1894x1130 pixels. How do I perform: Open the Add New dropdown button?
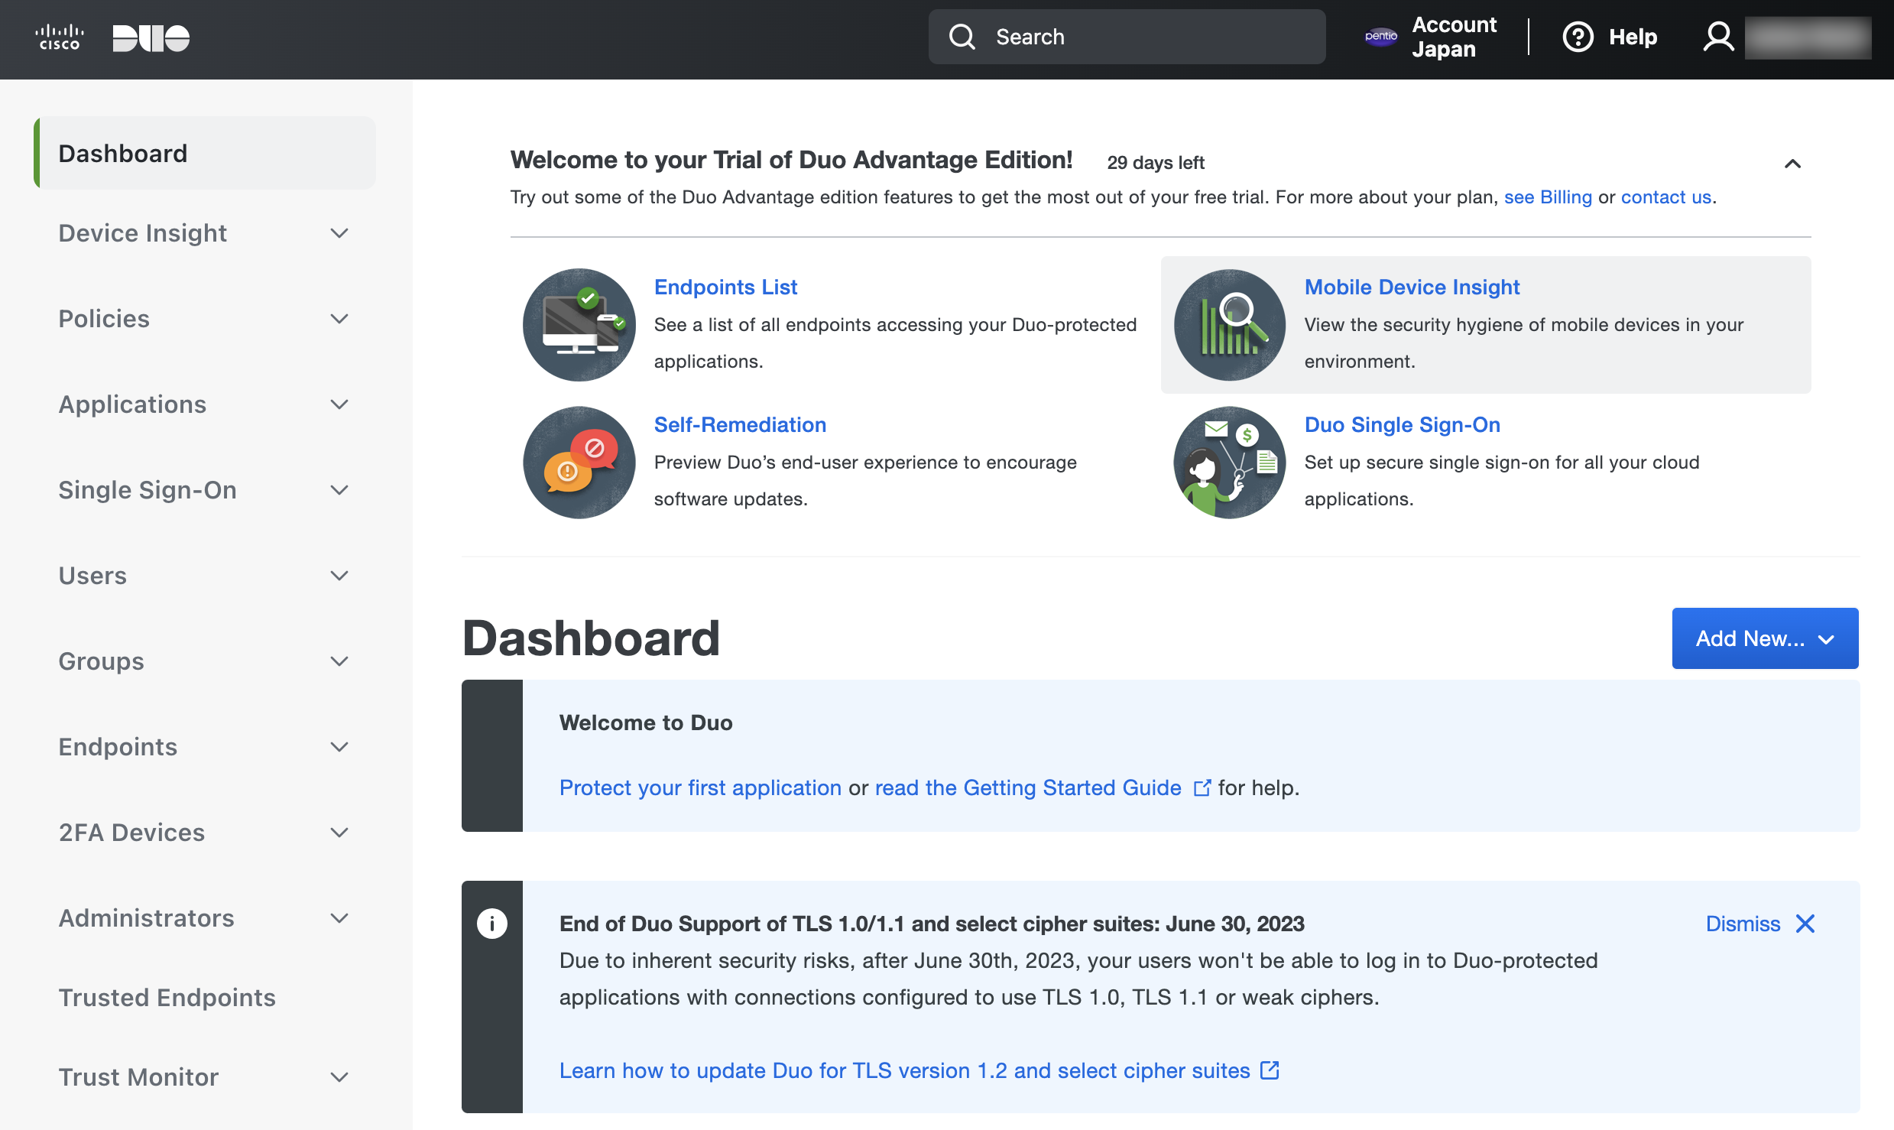[1765, 638]
